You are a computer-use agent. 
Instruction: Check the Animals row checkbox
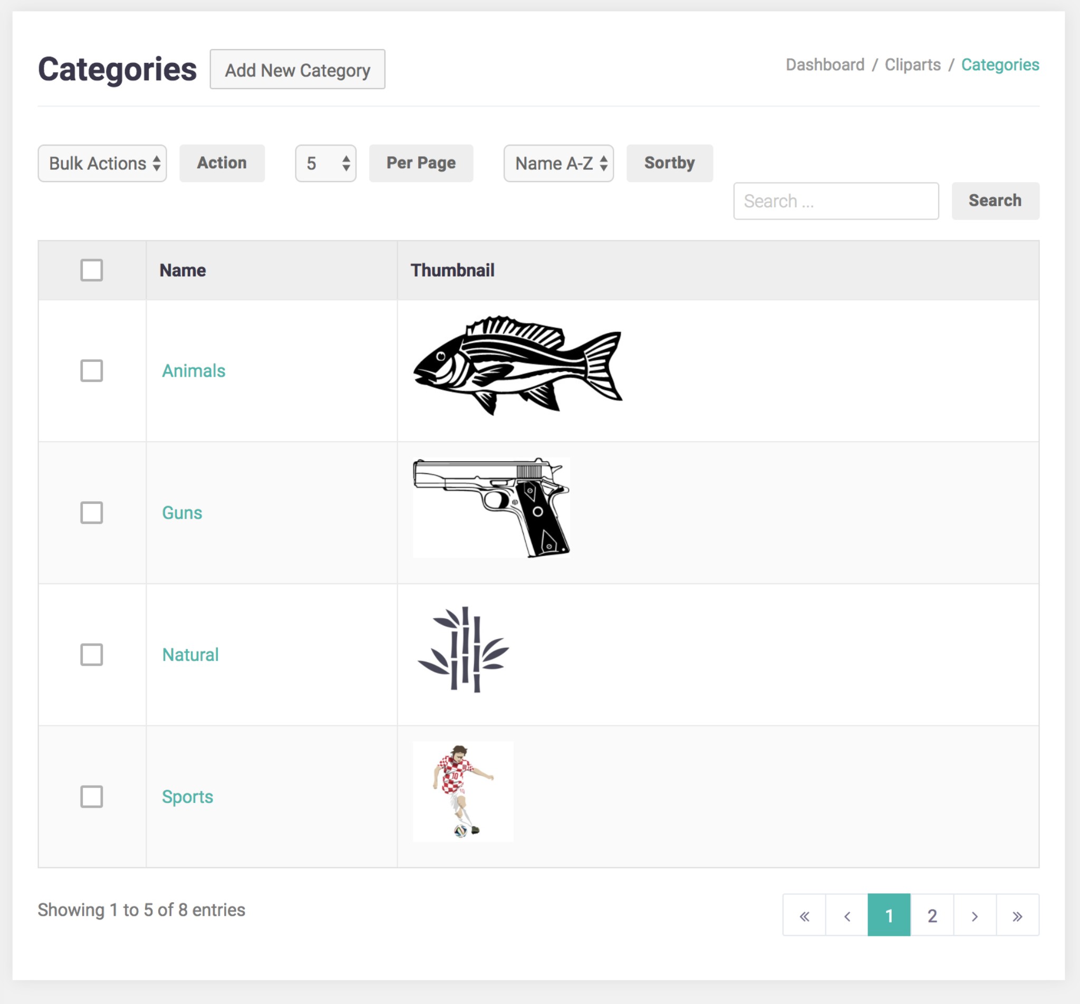[91, 370]
